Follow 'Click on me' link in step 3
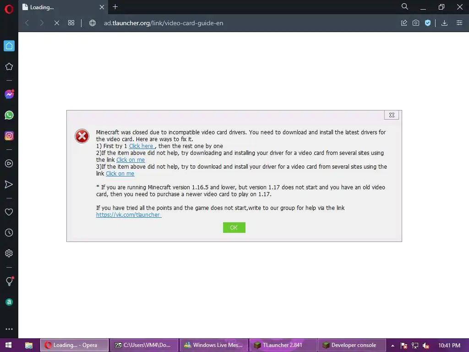This screenshot has height=352, width=469. [x=120, y=174]
